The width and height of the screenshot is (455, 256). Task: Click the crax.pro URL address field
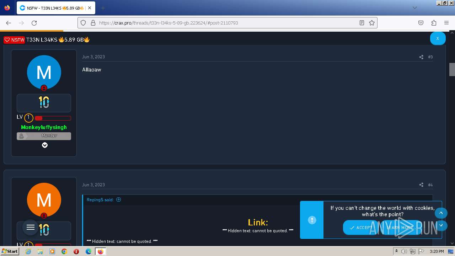click(227, 23)
